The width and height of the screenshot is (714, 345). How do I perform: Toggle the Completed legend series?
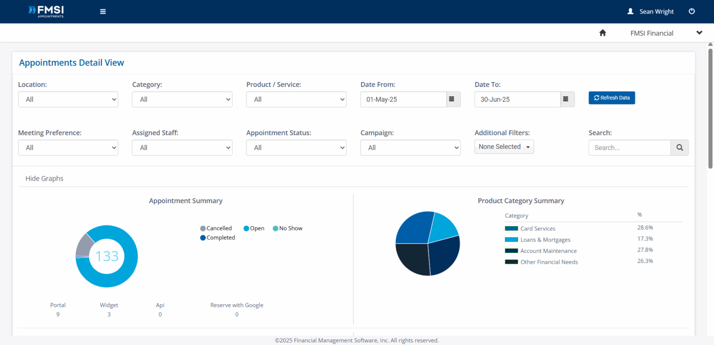[218, 238]
